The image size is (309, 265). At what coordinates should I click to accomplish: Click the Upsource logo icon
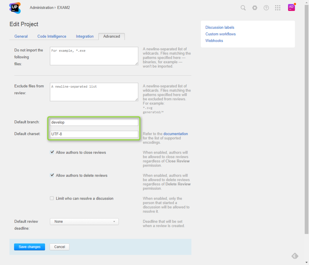(x=15, y=8)
